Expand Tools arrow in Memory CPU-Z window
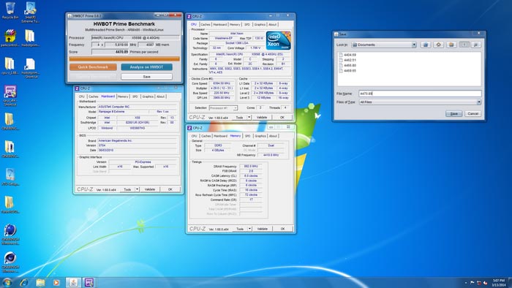Viewport: 512px width, 288px height. pyautogui.click(x=250, y=229)
